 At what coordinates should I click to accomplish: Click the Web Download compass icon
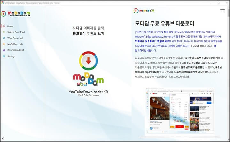pyautogui.click(x=4, y=38)
